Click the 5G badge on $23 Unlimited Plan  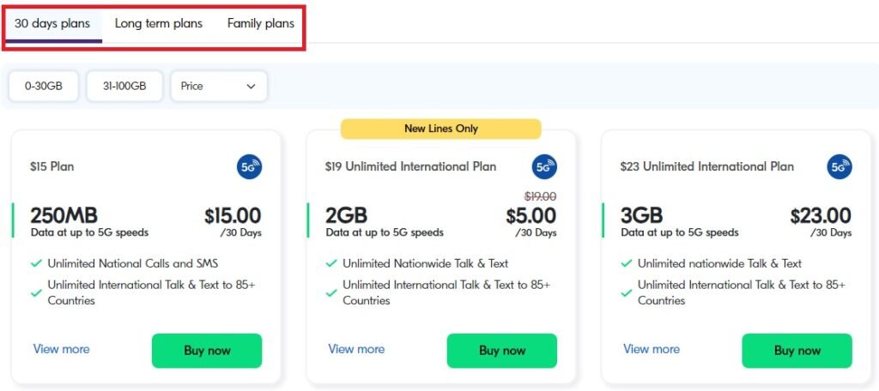click(840, 167)
